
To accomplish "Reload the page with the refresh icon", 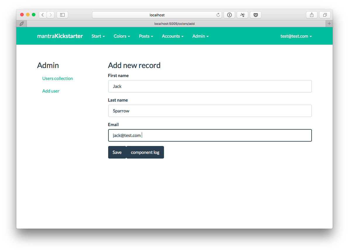I will tap(218, 15).
